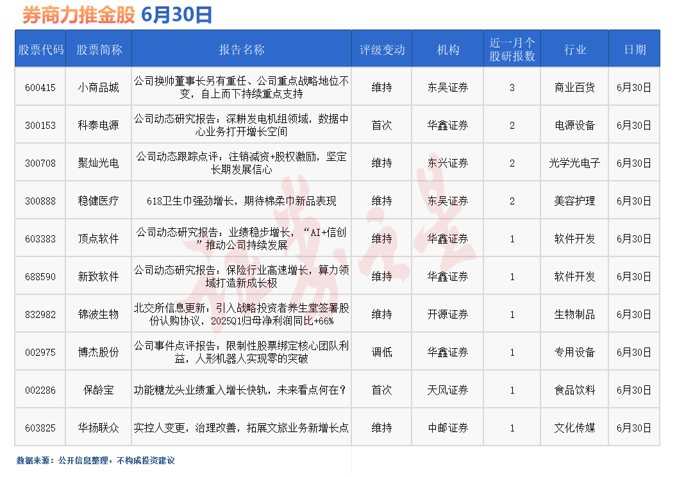The height and width of the screenshot is (477, 677).
Task: Click the 近一月个股研报数 column header
Action: 512,49
